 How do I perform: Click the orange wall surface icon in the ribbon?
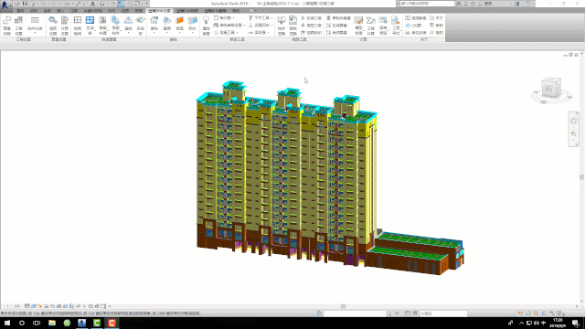pyautogui.click(x=180, y=21)
